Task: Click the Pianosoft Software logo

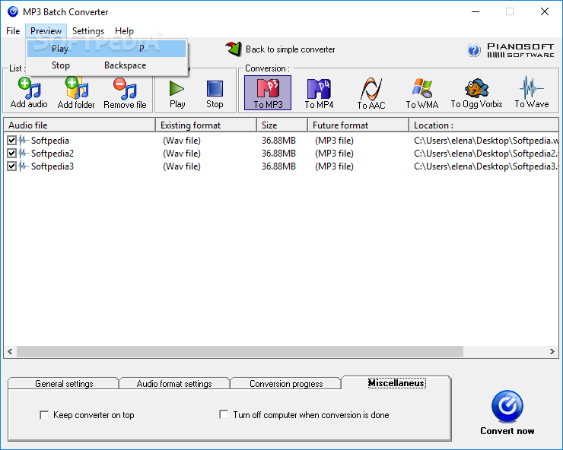Action: coord(520,50)
